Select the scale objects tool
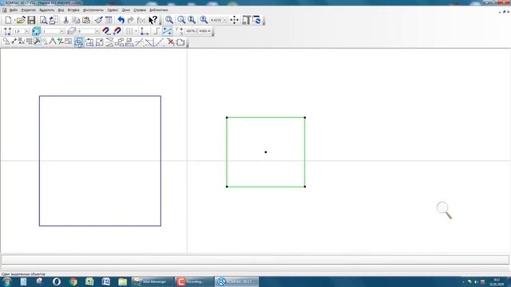Viewport: 511px width, 287px height. [99, 42]
